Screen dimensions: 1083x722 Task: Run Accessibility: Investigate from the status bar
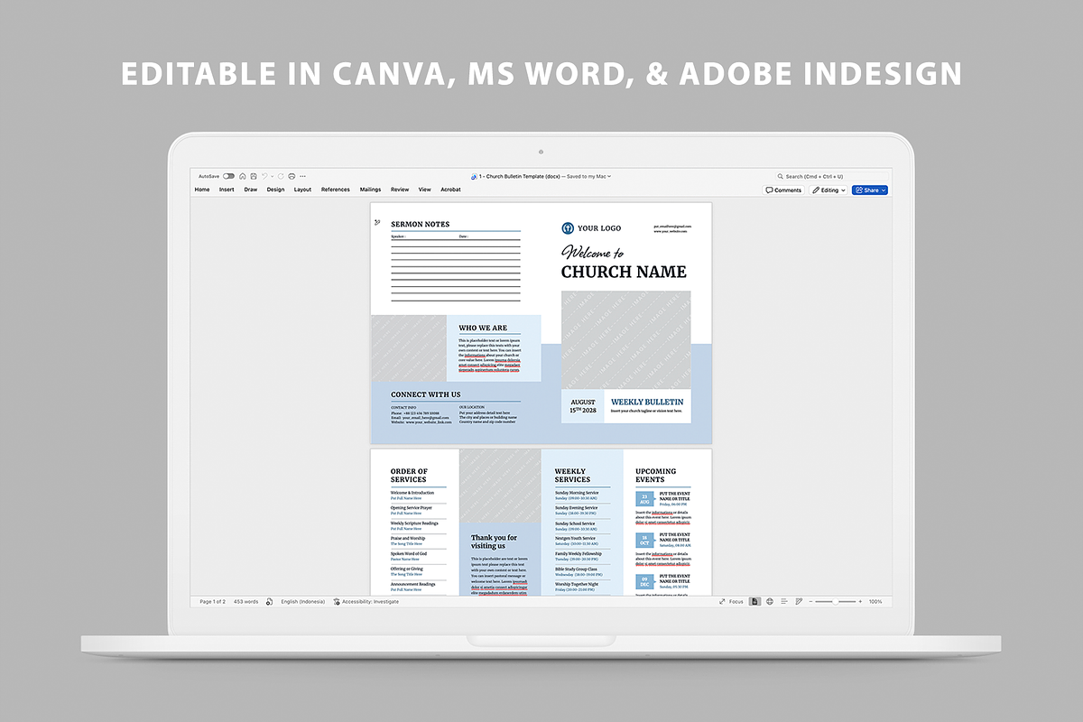(370, 601)
